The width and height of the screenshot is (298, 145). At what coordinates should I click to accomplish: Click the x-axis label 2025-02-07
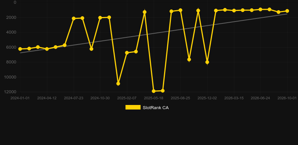[x=127, y=98]
